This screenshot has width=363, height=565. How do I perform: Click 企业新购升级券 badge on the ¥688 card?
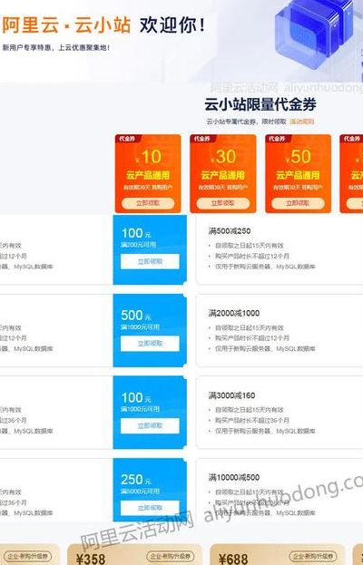pos(312,556)
